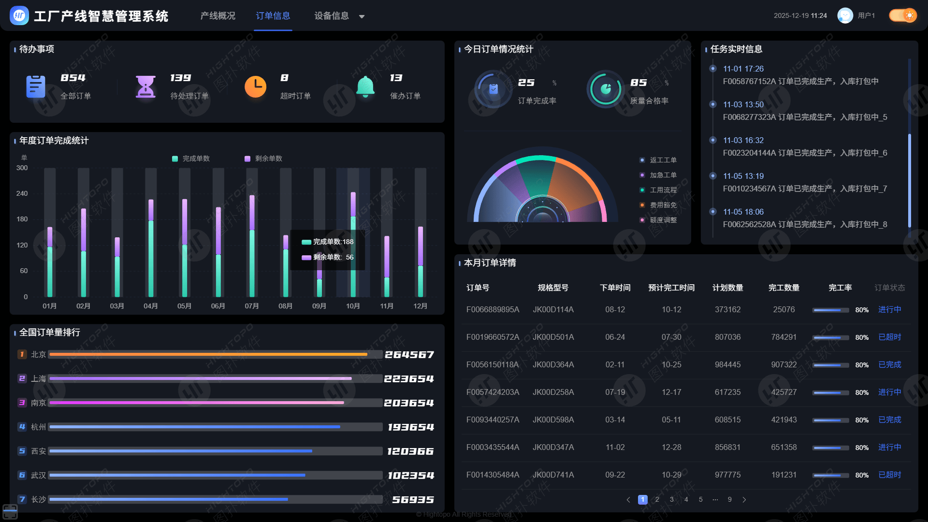Click the app logo beside 工厂产线智慧管理系统
This screenshot has width=928, height=522.
pos(19,15)
